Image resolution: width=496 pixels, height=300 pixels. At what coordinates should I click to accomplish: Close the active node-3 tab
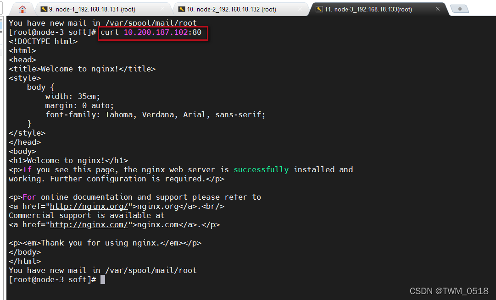click(438, 9)
